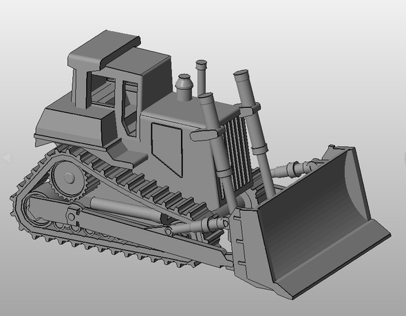This screenshot has height=316, width=406.
Task: Click the faint previous-image left arrow
Action: pyautogui.click(x=6, y=158)
